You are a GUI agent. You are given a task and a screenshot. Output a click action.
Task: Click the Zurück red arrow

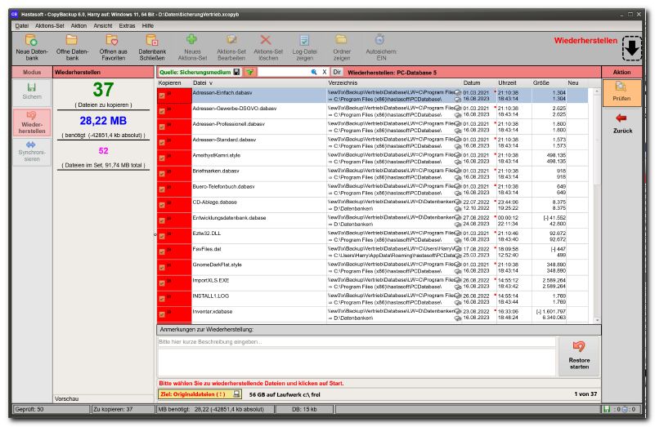622,122
